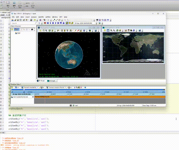
Task: Toggle object color view in Object Browser
Action: (15, 29)
